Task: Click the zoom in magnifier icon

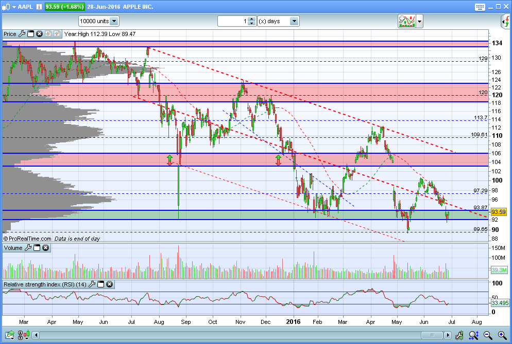Action: coord(502,335)
